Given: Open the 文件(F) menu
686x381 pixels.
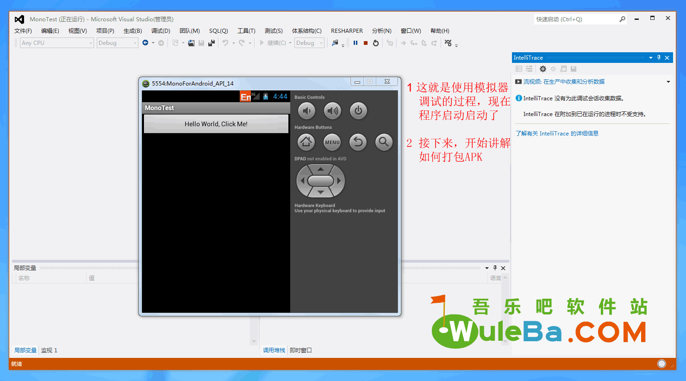Looking at the screenshot, I should click(x=23, y=31).
